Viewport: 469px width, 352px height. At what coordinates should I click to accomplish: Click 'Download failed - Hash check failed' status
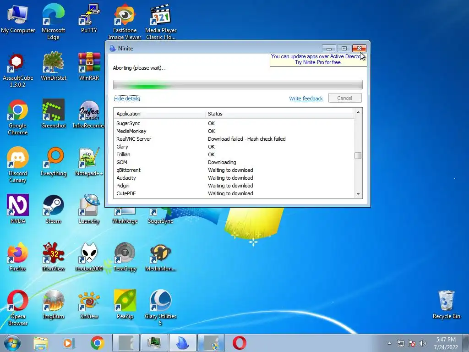coord(247,139)
